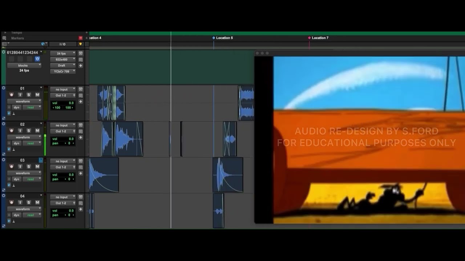The image size is (465, 261).
Task: Click track 01 timebase clock icon
Action: (x=9, y=113)
